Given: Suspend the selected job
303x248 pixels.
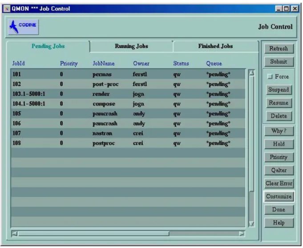Looking at the screenshot, I should [279, 90].
